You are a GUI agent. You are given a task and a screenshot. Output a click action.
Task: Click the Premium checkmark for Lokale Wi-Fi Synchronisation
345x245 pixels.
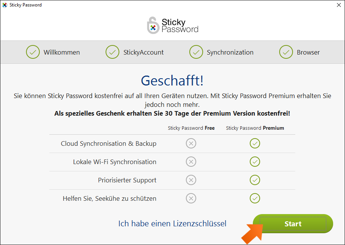click(255, 162)
